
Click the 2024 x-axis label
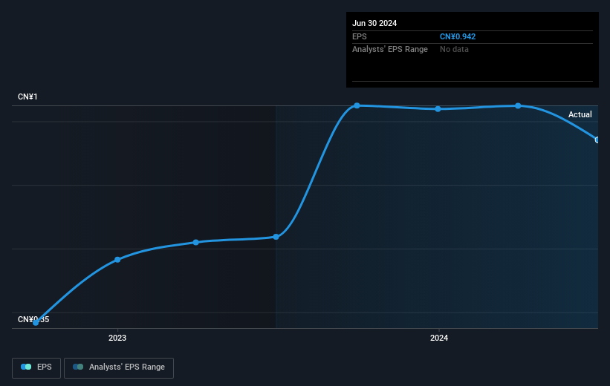click(439, 338)
